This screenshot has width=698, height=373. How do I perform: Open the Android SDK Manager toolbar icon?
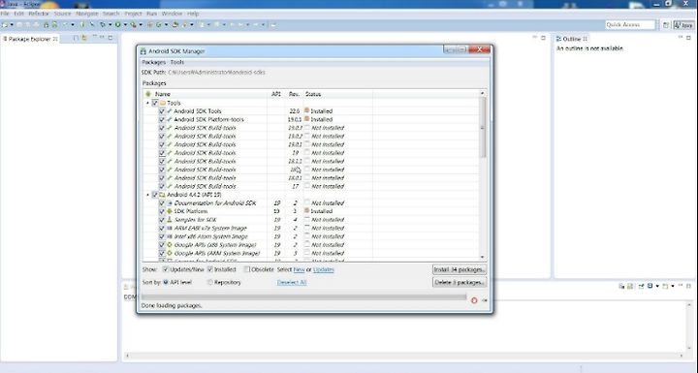(47, 24)
